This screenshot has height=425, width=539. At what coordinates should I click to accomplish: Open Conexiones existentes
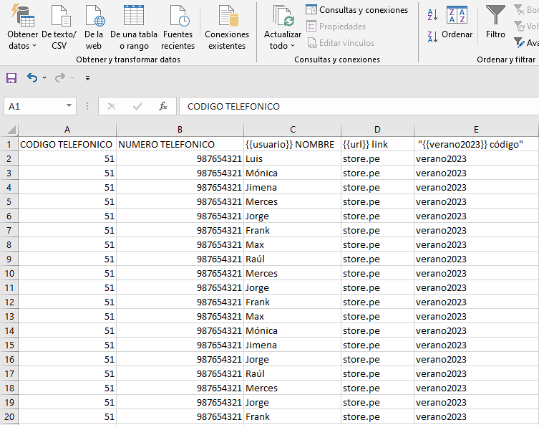227,17
